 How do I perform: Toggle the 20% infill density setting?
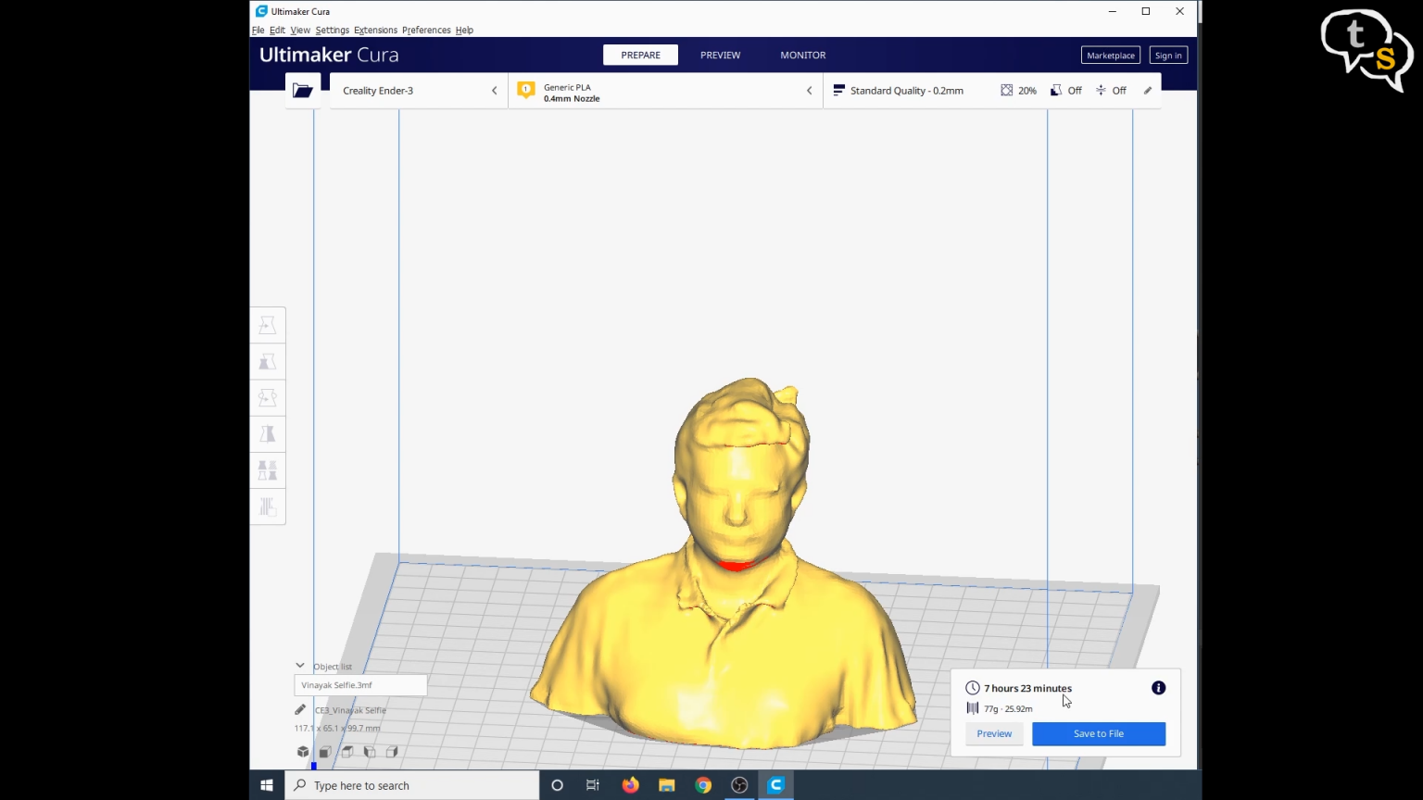(x=1018, y=90)
